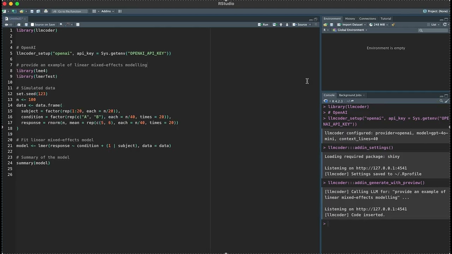Viewport: 452px width, 254px height.
Task: Clear environment objects with broom icon
Action: tap(393, 25)
